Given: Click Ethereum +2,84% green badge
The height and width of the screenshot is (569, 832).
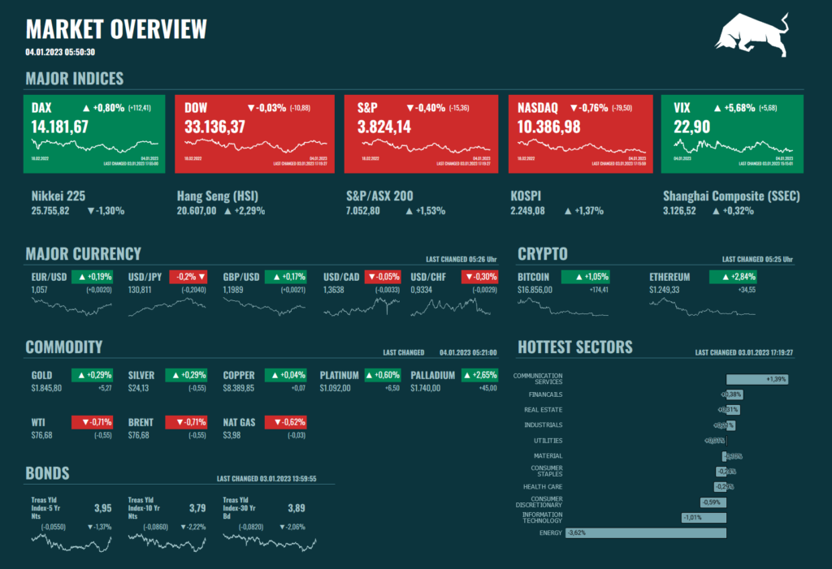Looking at the screenshot, I should 734,277.
